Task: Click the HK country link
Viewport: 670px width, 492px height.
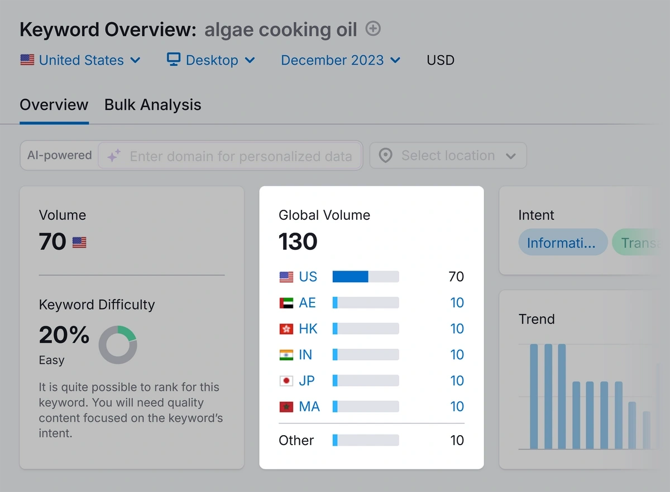Action: click(308, 329)
